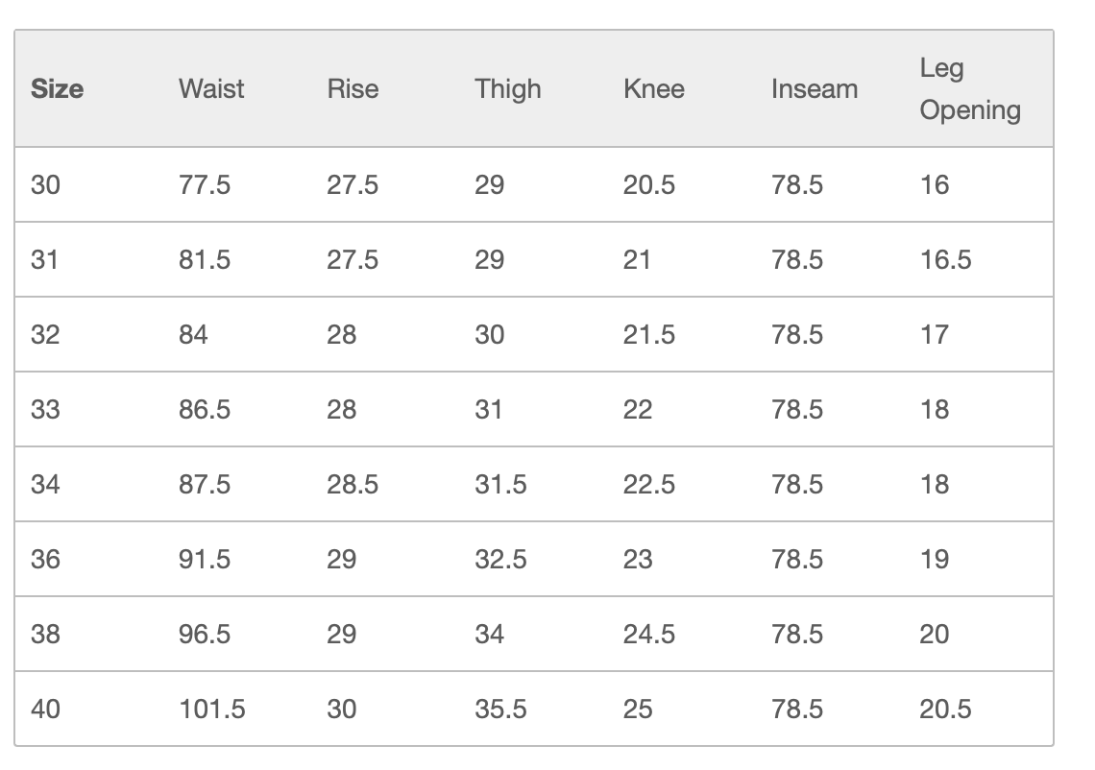Image resolution: width=1095 pixels, height=770 pixels.
Task: Click the Inseam column header
Action: point(814,89)
